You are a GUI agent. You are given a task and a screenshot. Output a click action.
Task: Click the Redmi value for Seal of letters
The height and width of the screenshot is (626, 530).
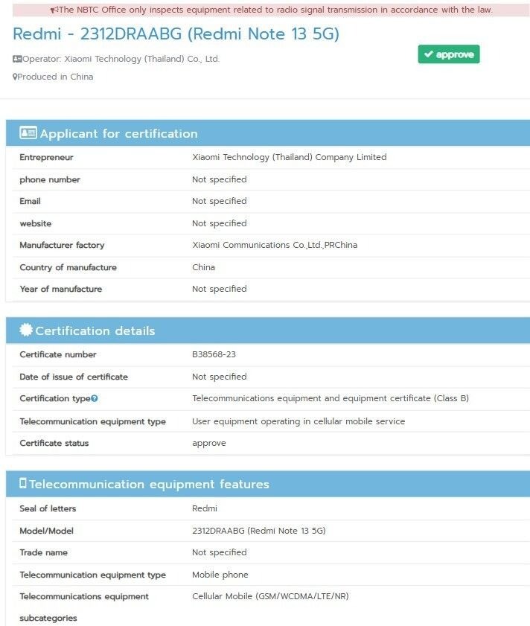coord(205,508)
